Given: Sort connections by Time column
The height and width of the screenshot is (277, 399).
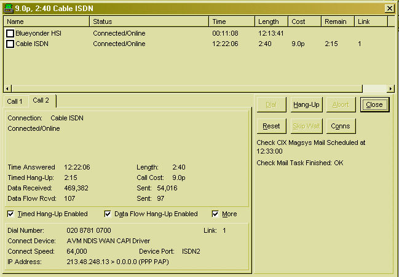Looking at the screenshot, I should [x=232, y=21].
